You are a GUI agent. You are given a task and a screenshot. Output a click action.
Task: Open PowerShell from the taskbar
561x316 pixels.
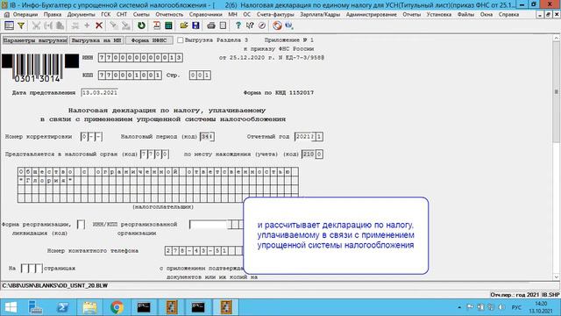click(62, 307)
